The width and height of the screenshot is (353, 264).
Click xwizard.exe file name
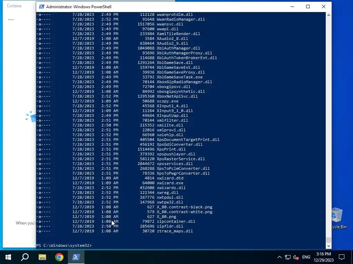click(170, 183)
